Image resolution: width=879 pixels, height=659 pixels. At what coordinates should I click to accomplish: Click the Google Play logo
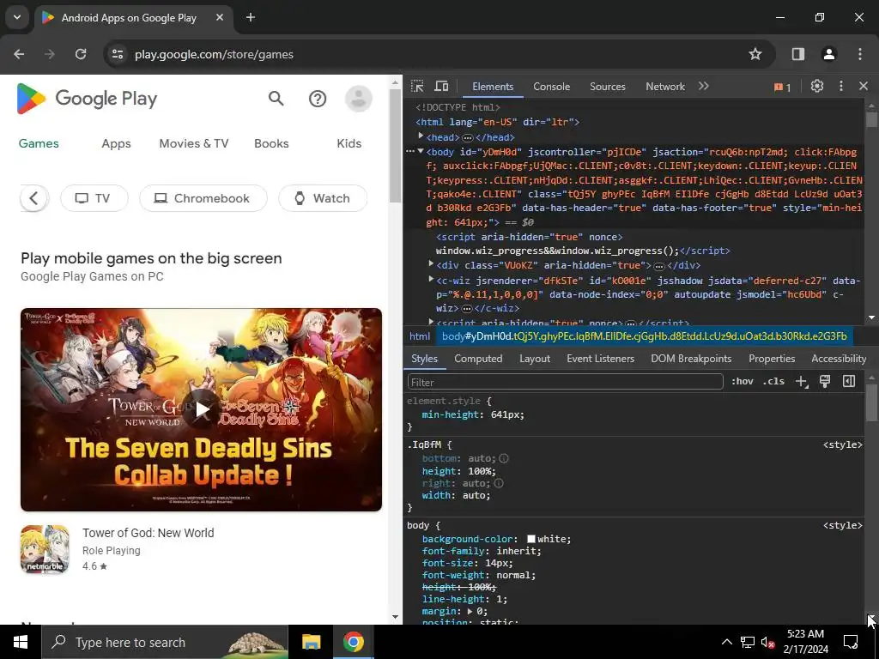coord(87,99)
